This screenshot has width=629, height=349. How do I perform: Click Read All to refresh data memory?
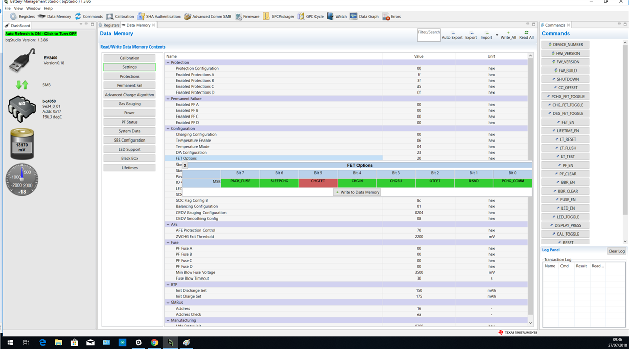click(x=526, y=35)
